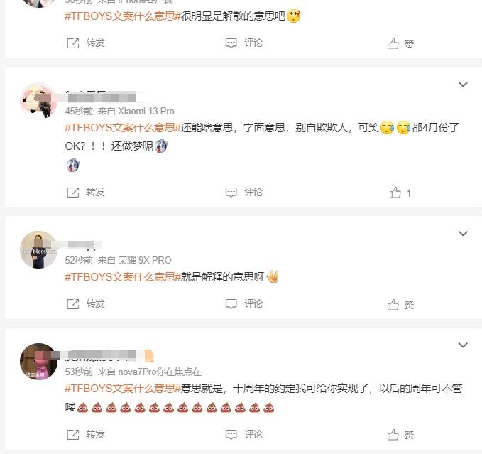Repost the '十周年的约定' post

86,435
